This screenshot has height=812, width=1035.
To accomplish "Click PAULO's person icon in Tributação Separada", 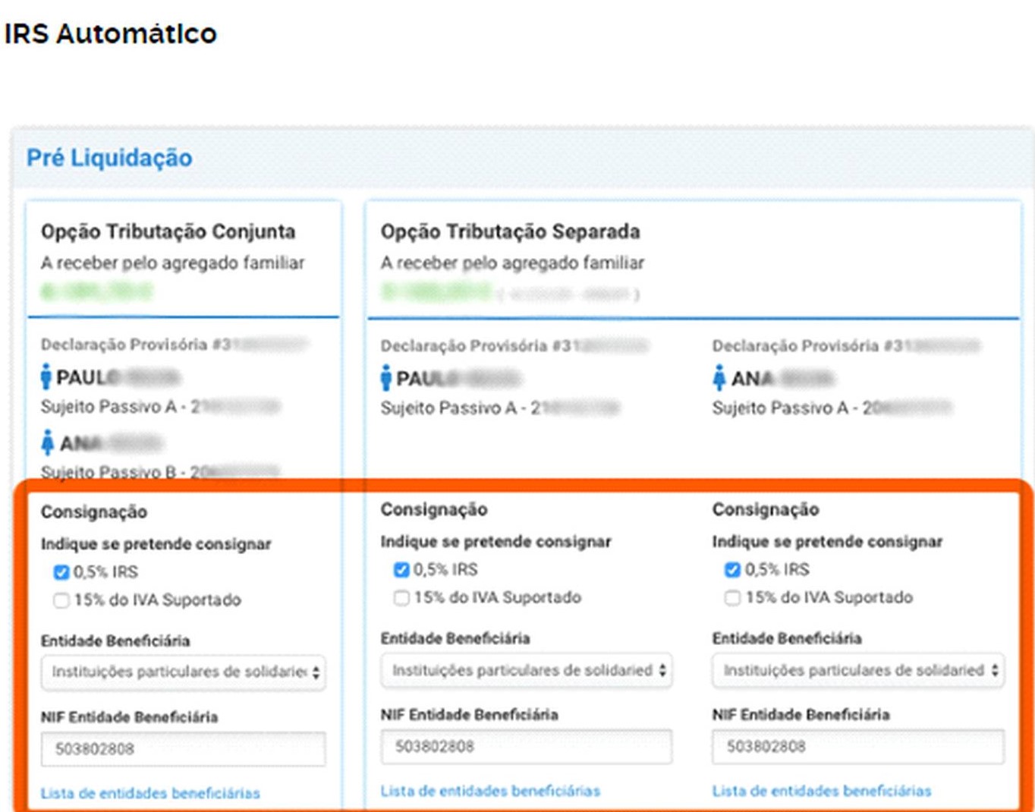I will 386,378.
